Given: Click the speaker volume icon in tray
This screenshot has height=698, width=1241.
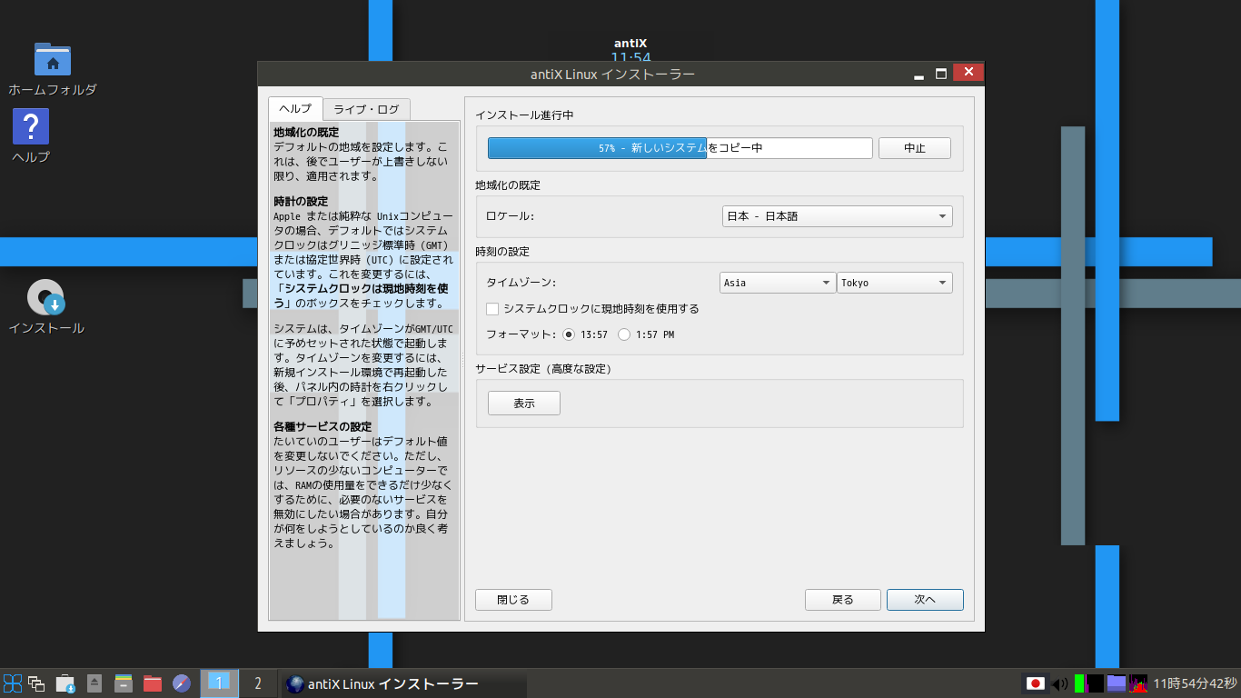Looking at the screenshot, I should [x=1059, y=683].
